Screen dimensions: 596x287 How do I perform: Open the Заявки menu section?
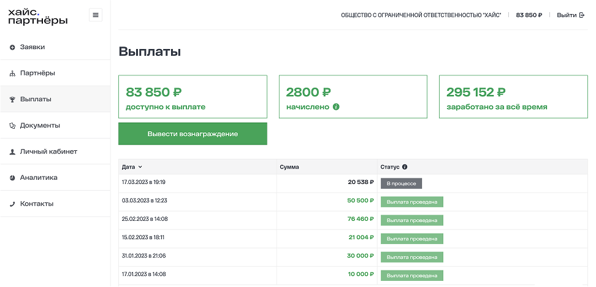pos(32,47)
